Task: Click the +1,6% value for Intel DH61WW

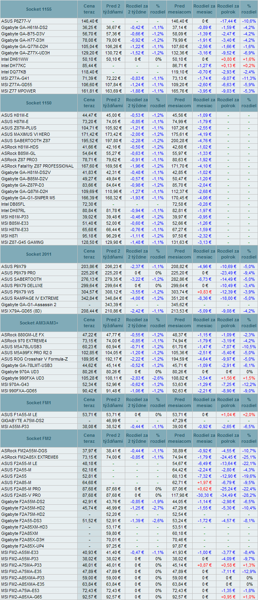Action: pos(249,59)
